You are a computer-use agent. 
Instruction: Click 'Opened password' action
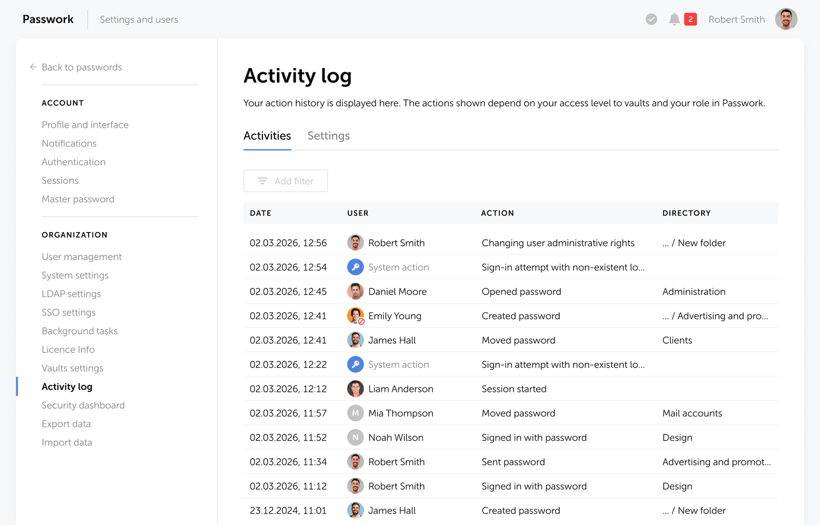point(521,291)
